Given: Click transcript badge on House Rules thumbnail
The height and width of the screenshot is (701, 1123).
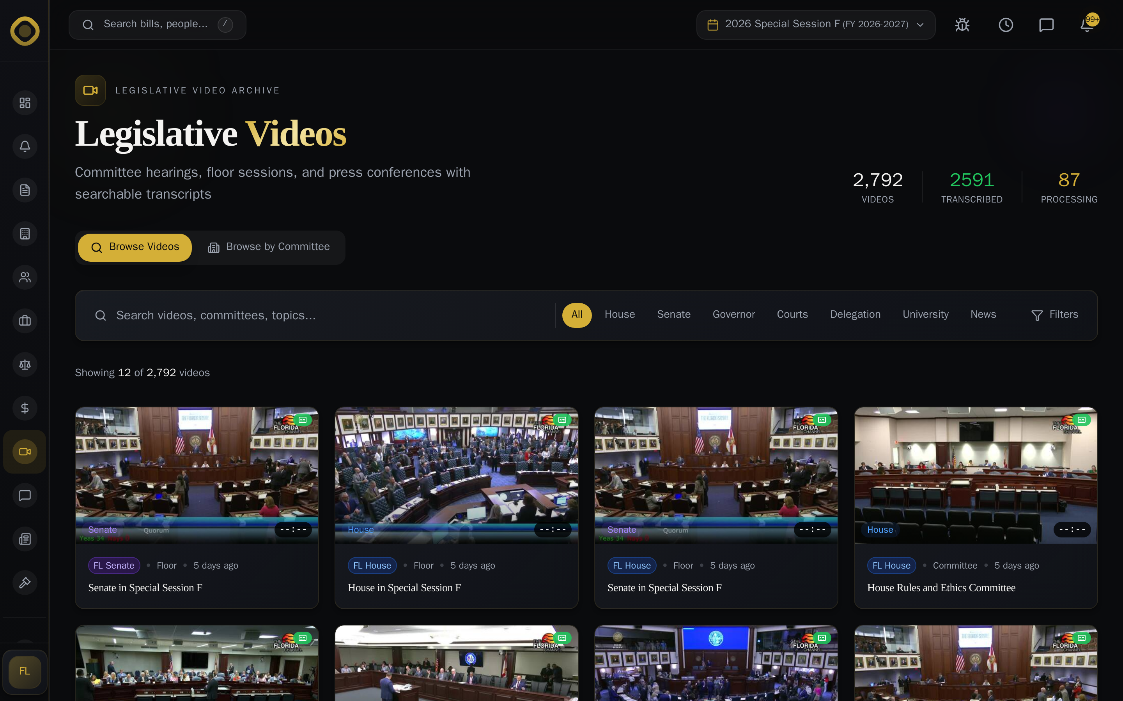Looking at the screenshot, I should 1082,420.
